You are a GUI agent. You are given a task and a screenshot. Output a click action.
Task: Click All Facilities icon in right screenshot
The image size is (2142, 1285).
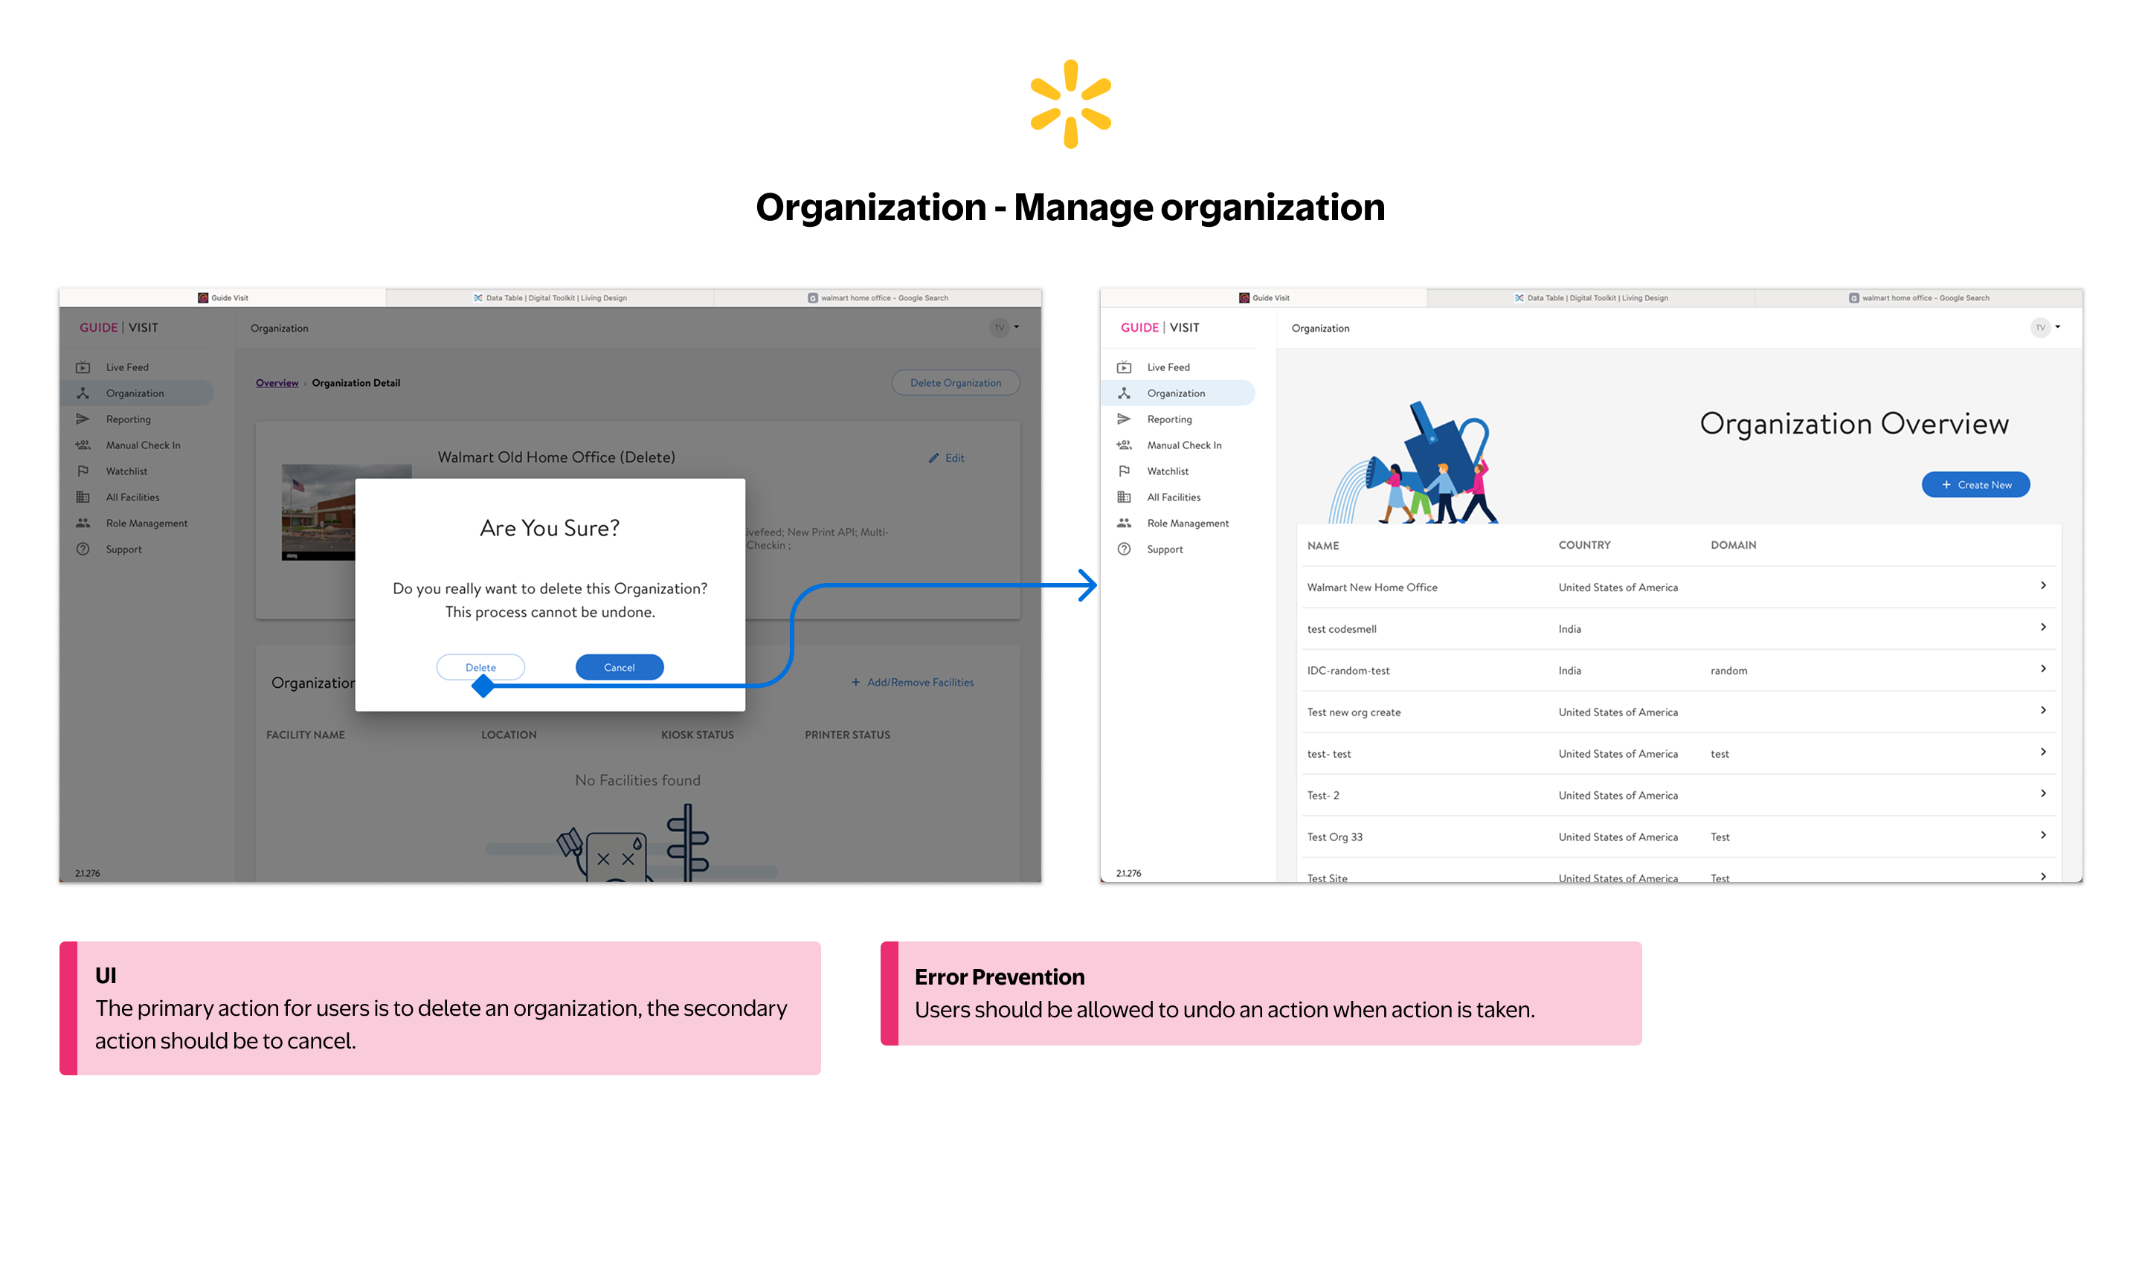(1124, 497)
